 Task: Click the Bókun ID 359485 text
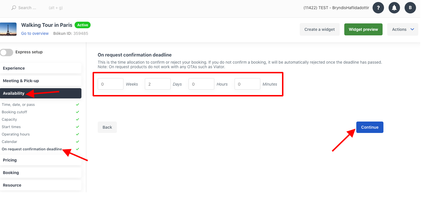(x=71, y=33)
